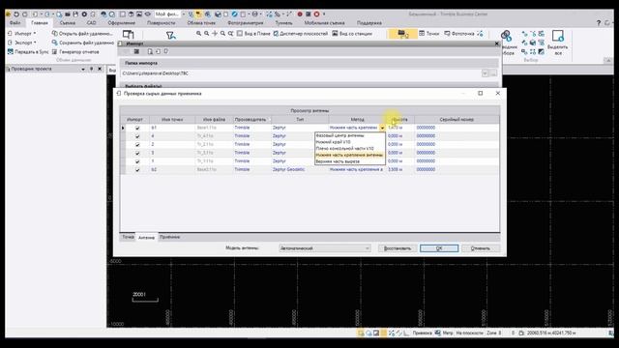Uncheck import checkbox for point 4
The image size is (619, 348).
[x=137, y=136]
